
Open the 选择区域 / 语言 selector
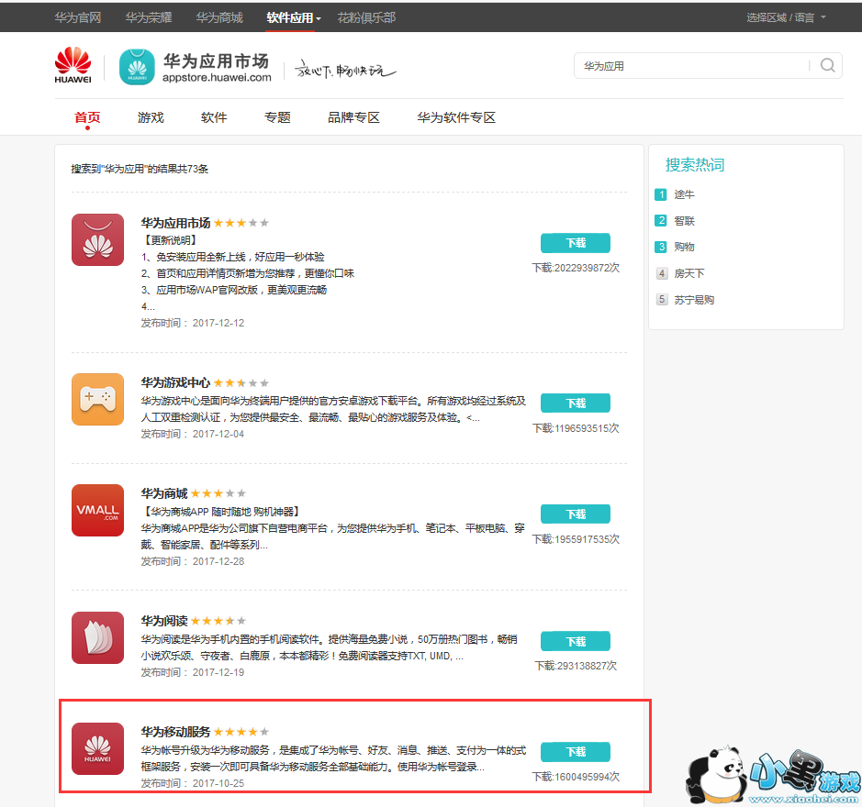pyautogui.click(x=786, y=17)
